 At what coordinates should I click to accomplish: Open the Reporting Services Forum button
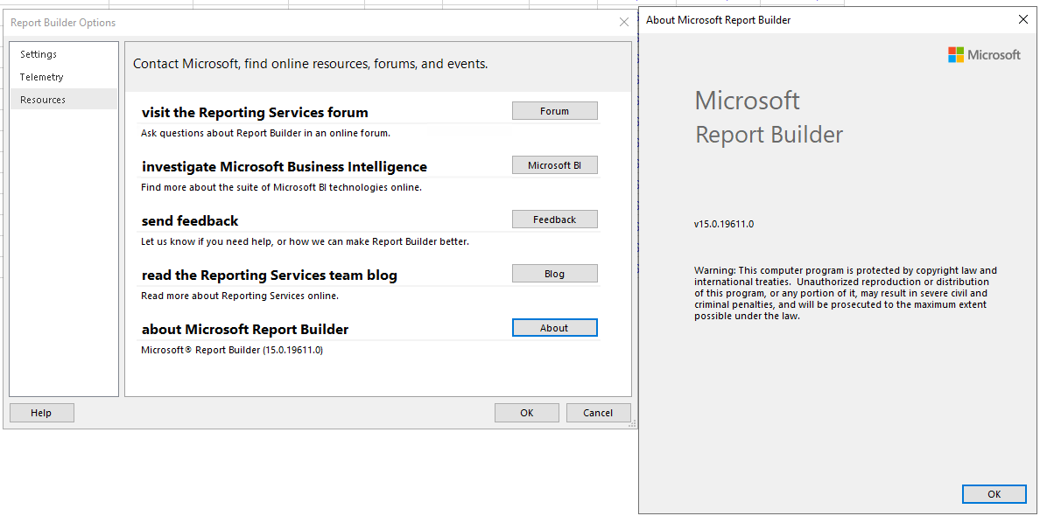click(554, 111)
